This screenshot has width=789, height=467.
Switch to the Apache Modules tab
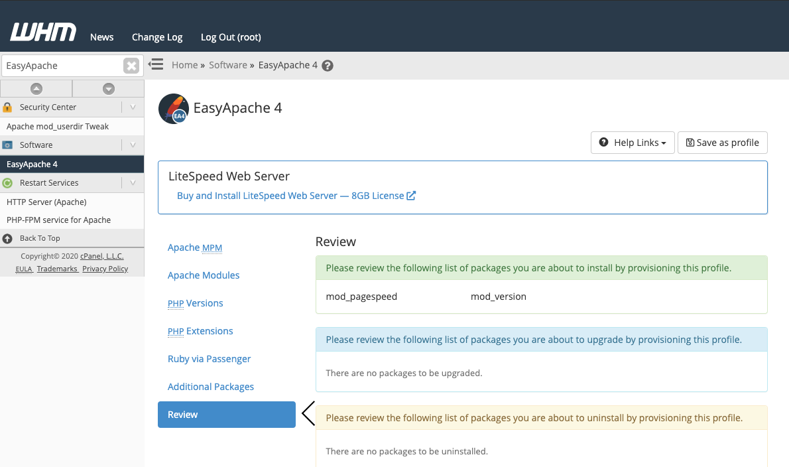click(x=204, y=275)
